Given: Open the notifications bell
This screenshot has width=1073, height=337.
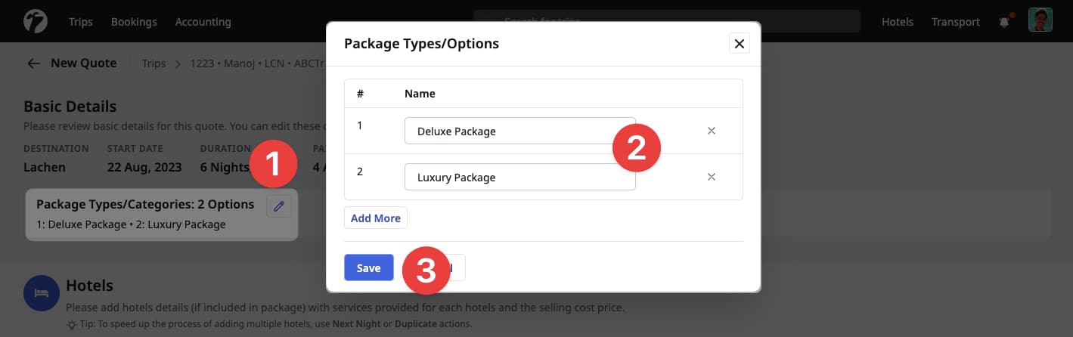Looking at the screenshot, I should (x=1004, y=22).
